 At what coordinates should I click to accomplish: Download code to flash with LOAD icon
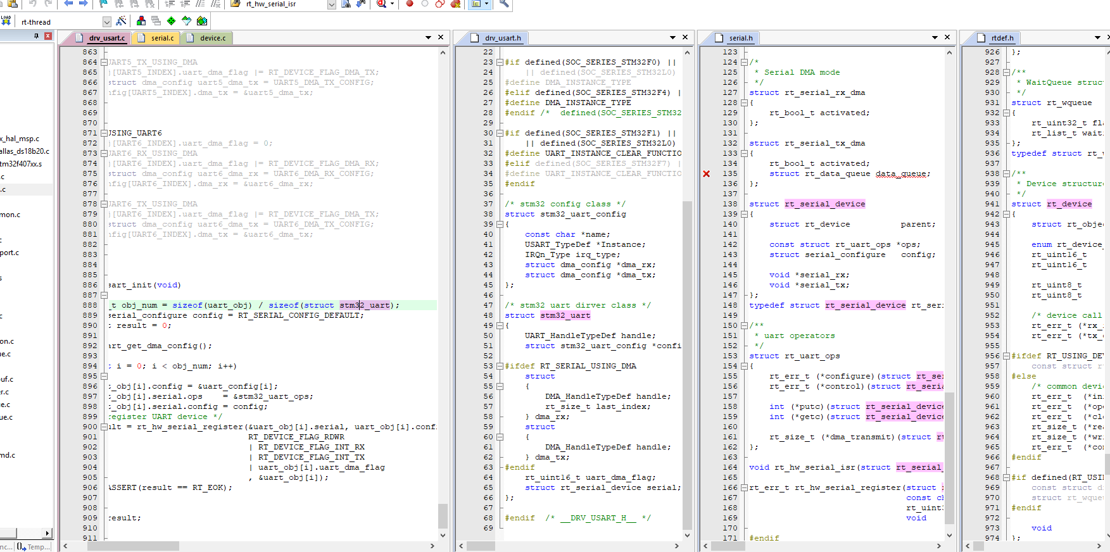click(x=6, y=21)
